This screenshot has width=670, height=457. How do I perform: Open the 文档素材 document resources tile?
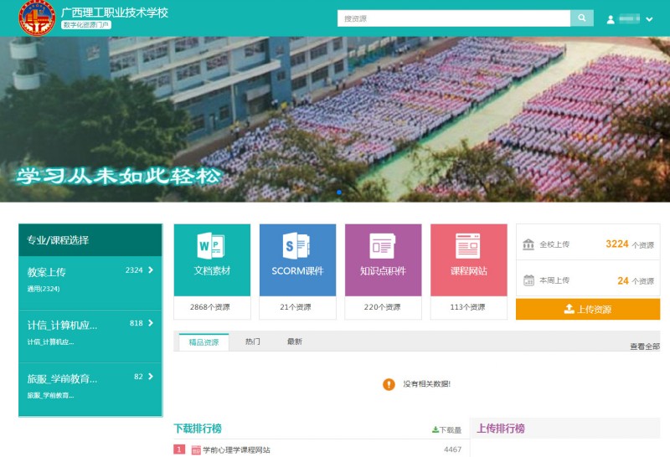click(x=212, y=259)
